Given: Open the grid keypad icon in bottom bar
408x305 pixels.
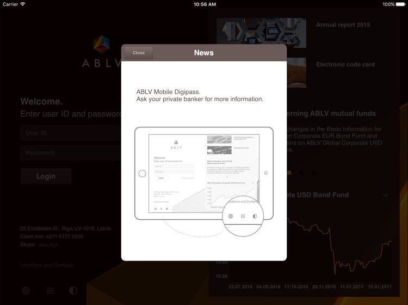Looking at the screenshot, I should coord(50,290).
